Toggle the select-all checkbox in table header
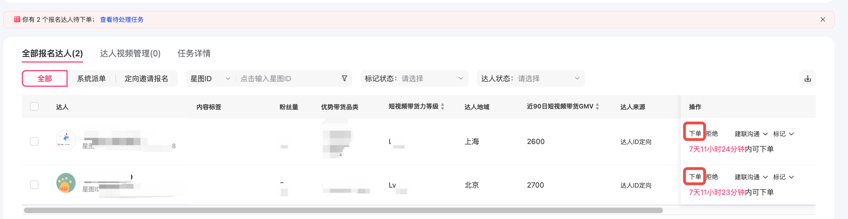This screenshot has height=219, width=848. (x=34, y=106)
